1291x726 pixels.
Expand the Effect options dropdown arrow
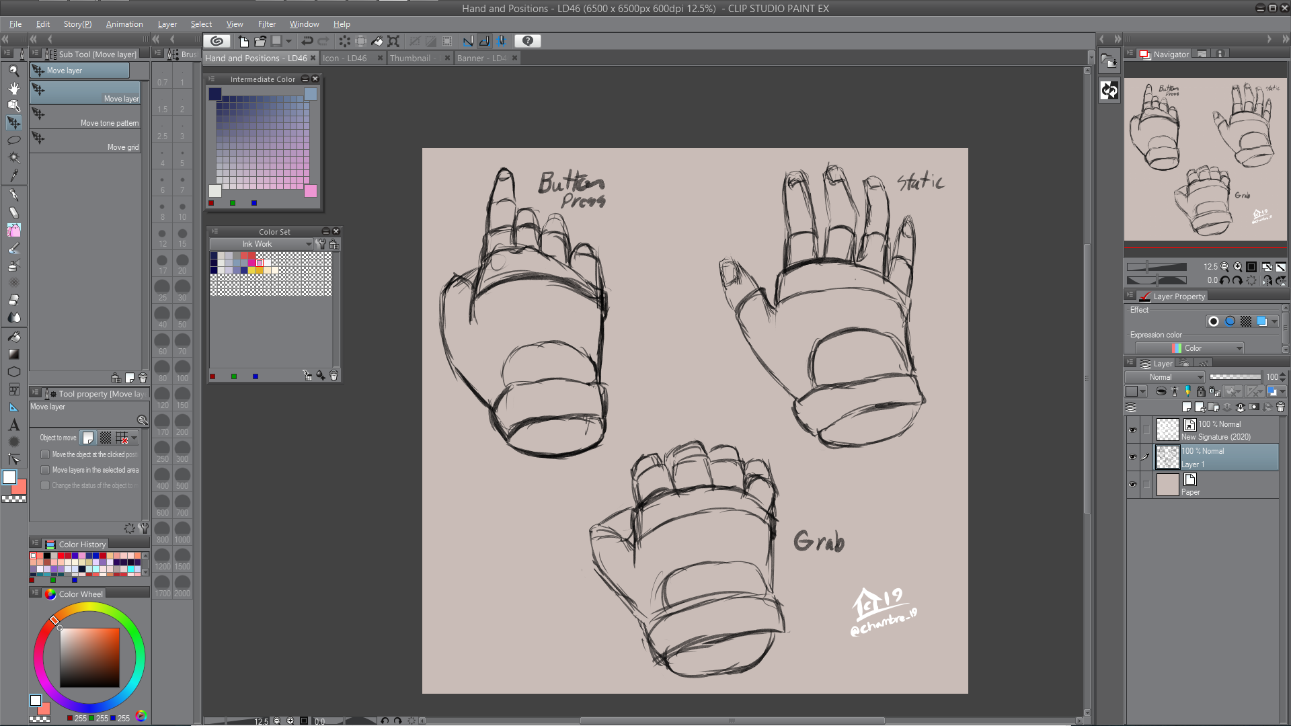click(x=1274, y=321)
